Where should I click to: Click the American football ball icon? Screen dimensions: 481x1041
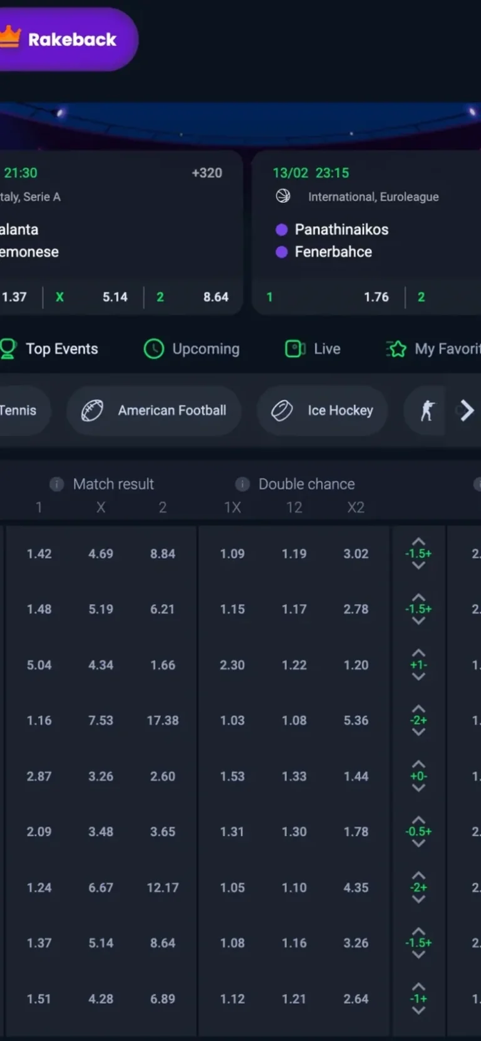click(x=92, y=411)
